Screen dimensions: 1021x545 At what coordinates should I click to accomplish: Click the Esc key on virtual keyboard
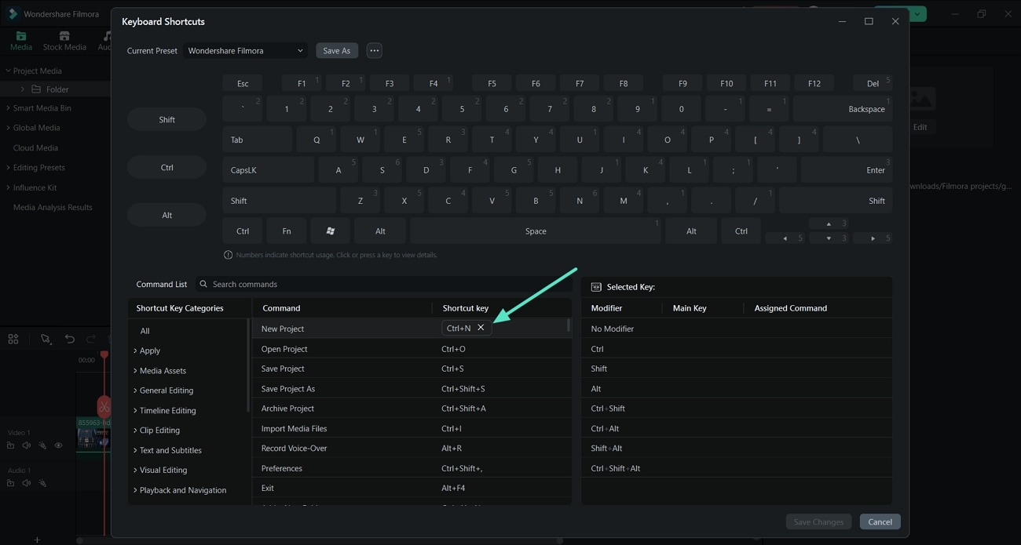[243, 83]
